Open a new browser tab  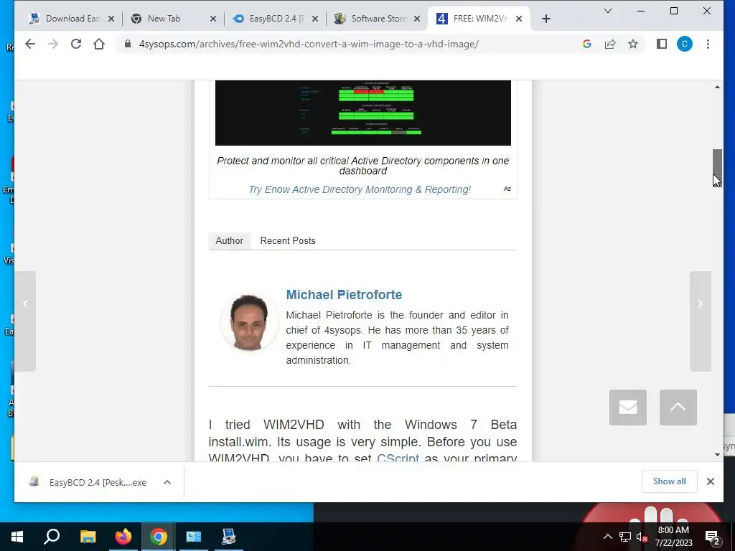click(x=546, y=19)
